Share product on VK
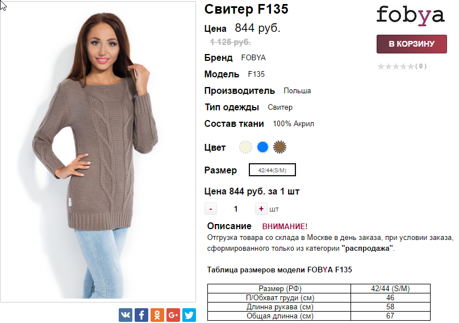This screenshot has width=459, height=323. (126, 315)
